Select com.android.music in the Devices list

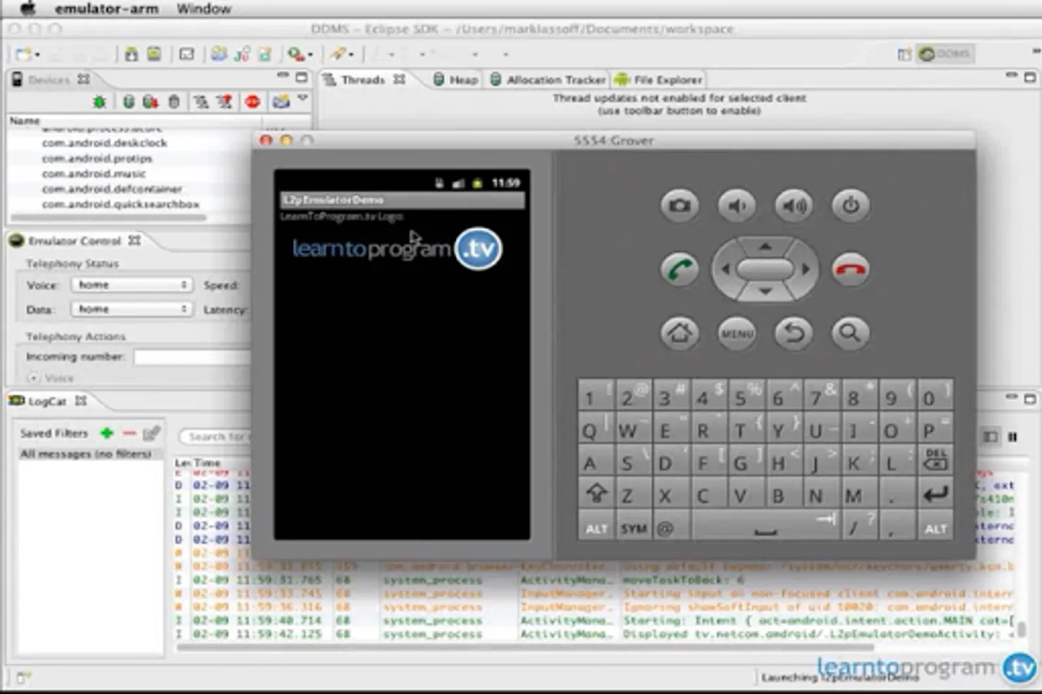pos(93,173)
